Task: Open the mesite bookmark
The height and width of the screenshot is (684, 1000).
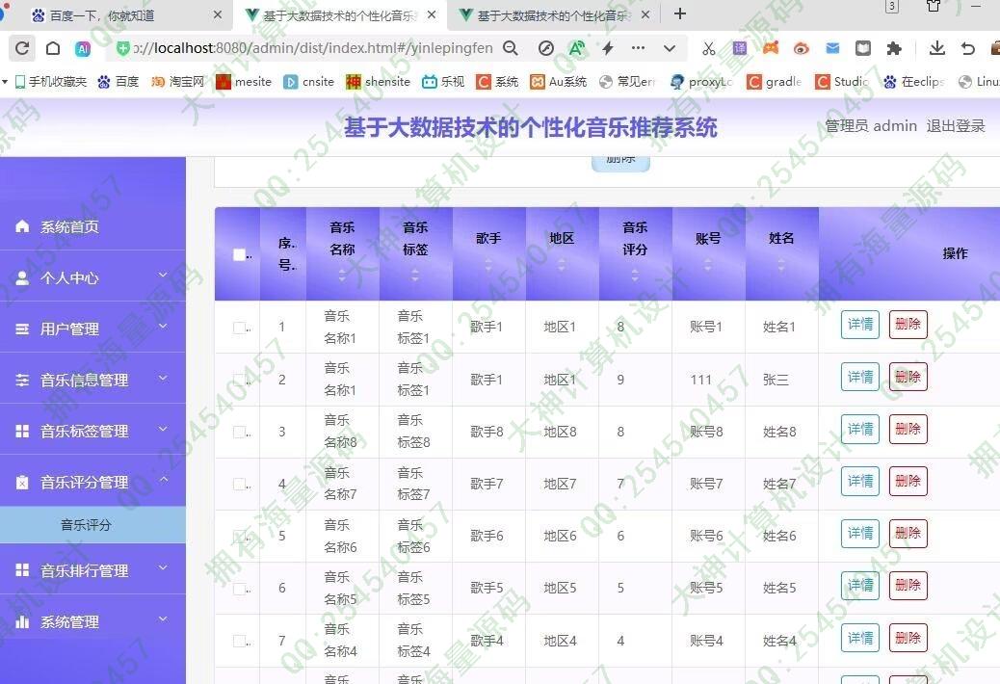Action: click(x=245, y=82)
